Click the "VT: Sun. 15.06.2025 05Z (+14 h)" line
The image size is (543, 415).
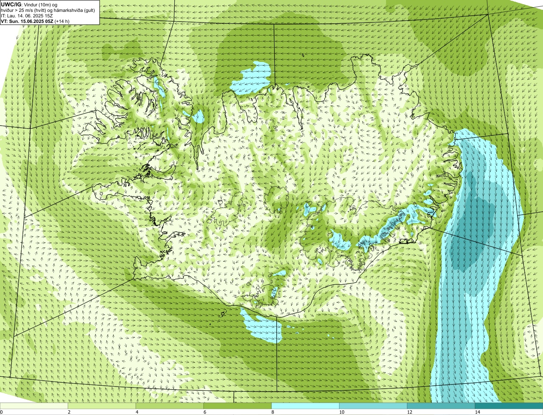click(x=36, y=21)
